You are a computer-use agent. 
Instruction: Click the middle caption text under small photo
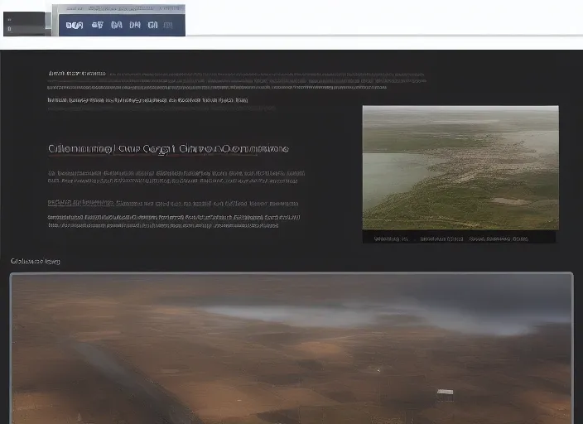click(441, 238)
